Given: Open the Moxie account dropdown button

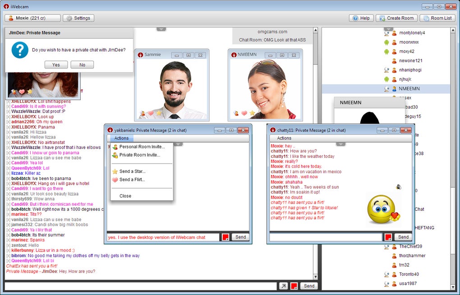Looking at the screenshot, I should click(x=32, y=18).
